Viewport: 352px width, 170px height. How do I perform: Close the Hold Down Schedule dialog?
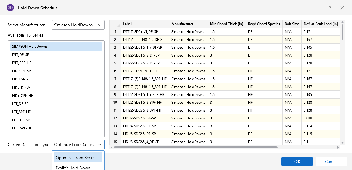click(342, 8)
